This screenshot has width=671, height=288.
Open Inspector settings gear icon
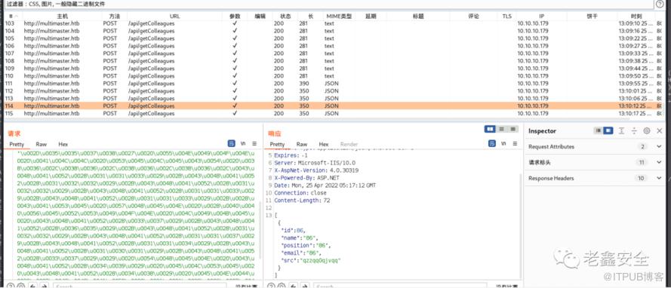coord(647,130)
